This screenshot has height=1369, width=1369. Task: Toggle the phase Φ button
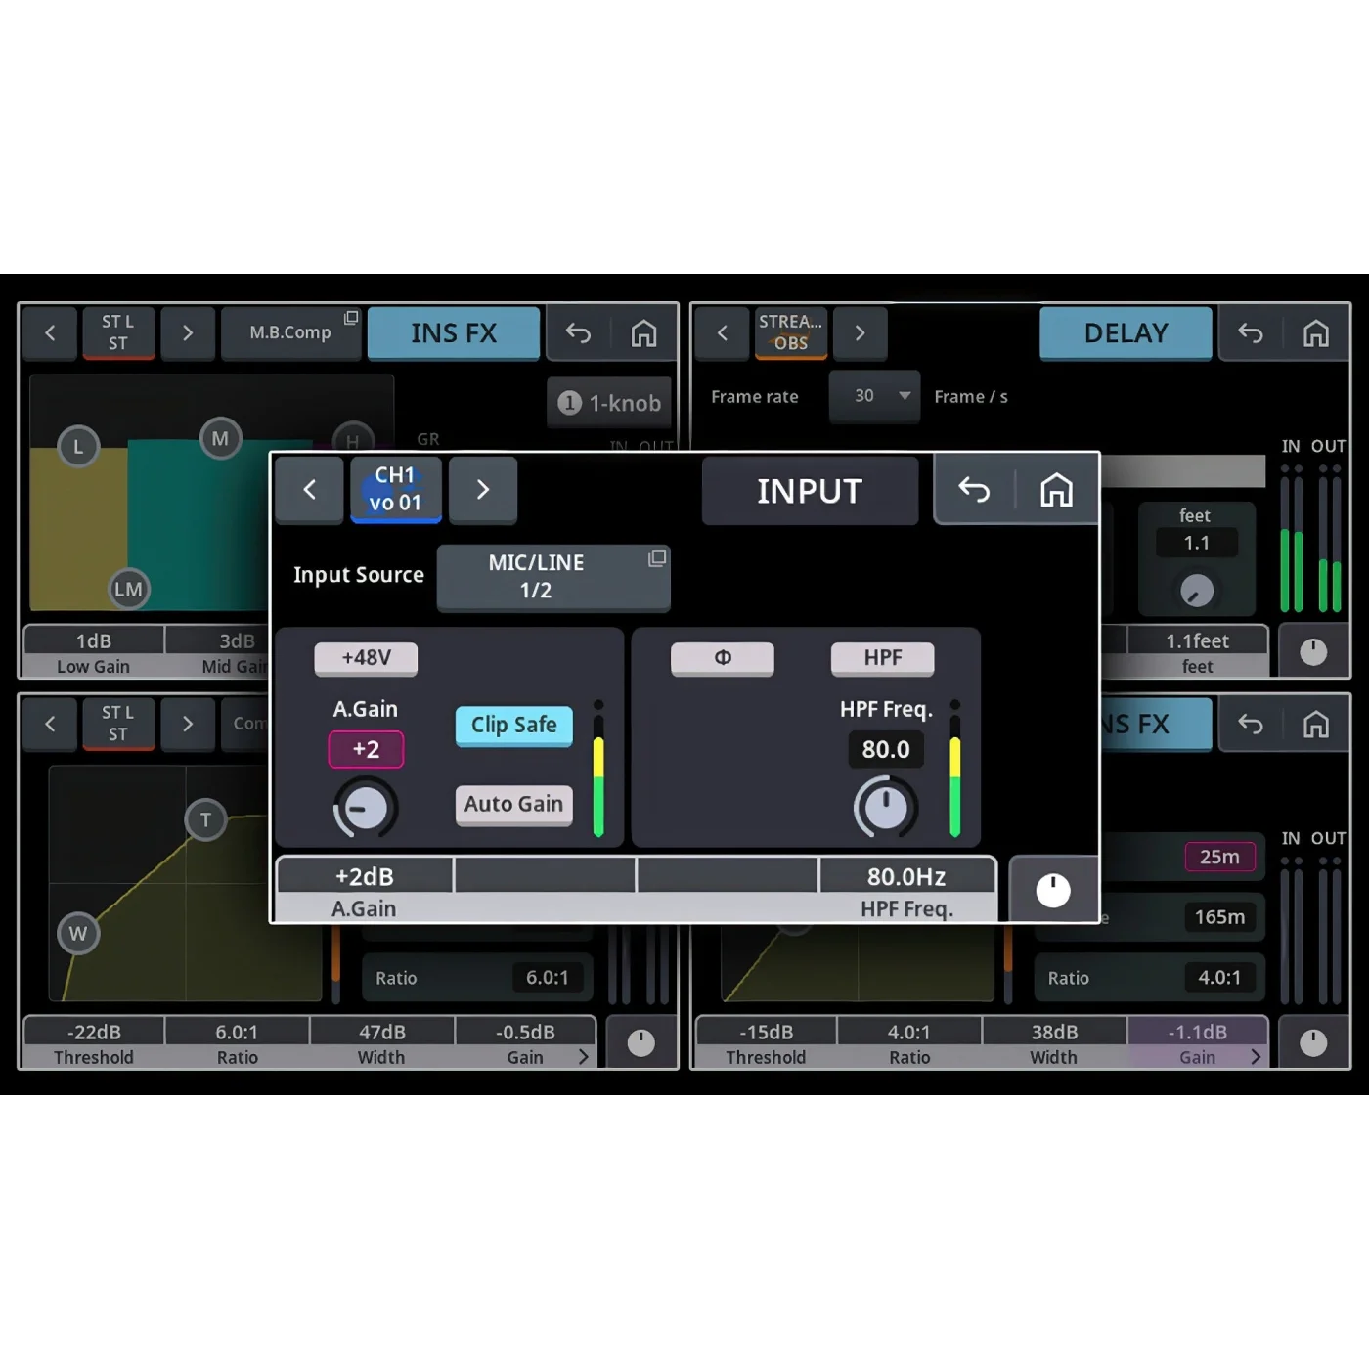point(723,658)
